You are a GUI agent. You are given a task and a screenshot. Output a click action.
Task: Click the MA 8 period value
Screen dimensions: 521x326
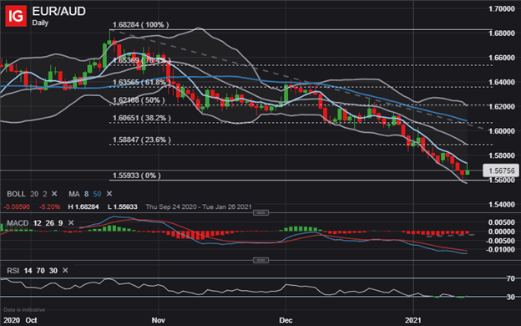86,194
